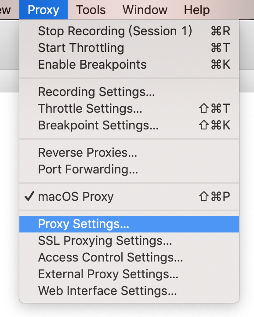Open the Proxy menu in menu bar
The height and width of the screenshot is (317, 254).
(44, 10)
